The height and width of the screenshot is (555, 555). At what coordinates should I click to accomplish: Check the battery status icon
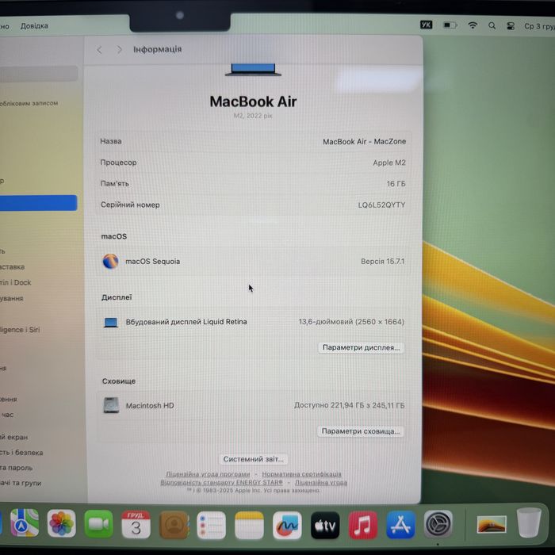point(450,25)
